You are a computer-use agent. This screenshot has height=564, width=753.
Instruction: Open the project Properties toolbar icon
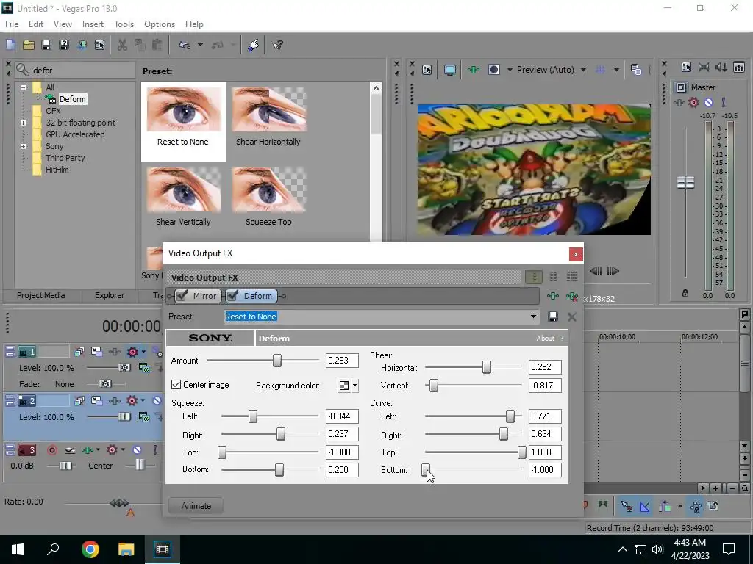point(99,45)
